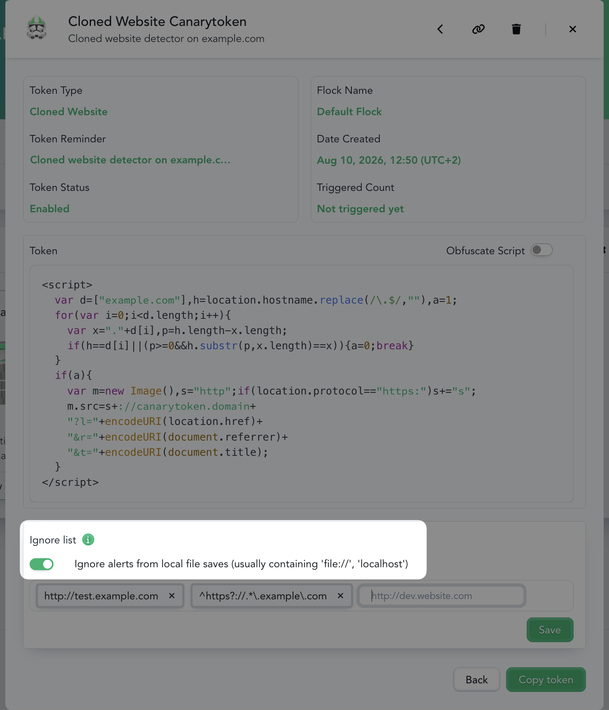Delete token using the trash icon
609x710 pixels.
(x=516, y=29)
